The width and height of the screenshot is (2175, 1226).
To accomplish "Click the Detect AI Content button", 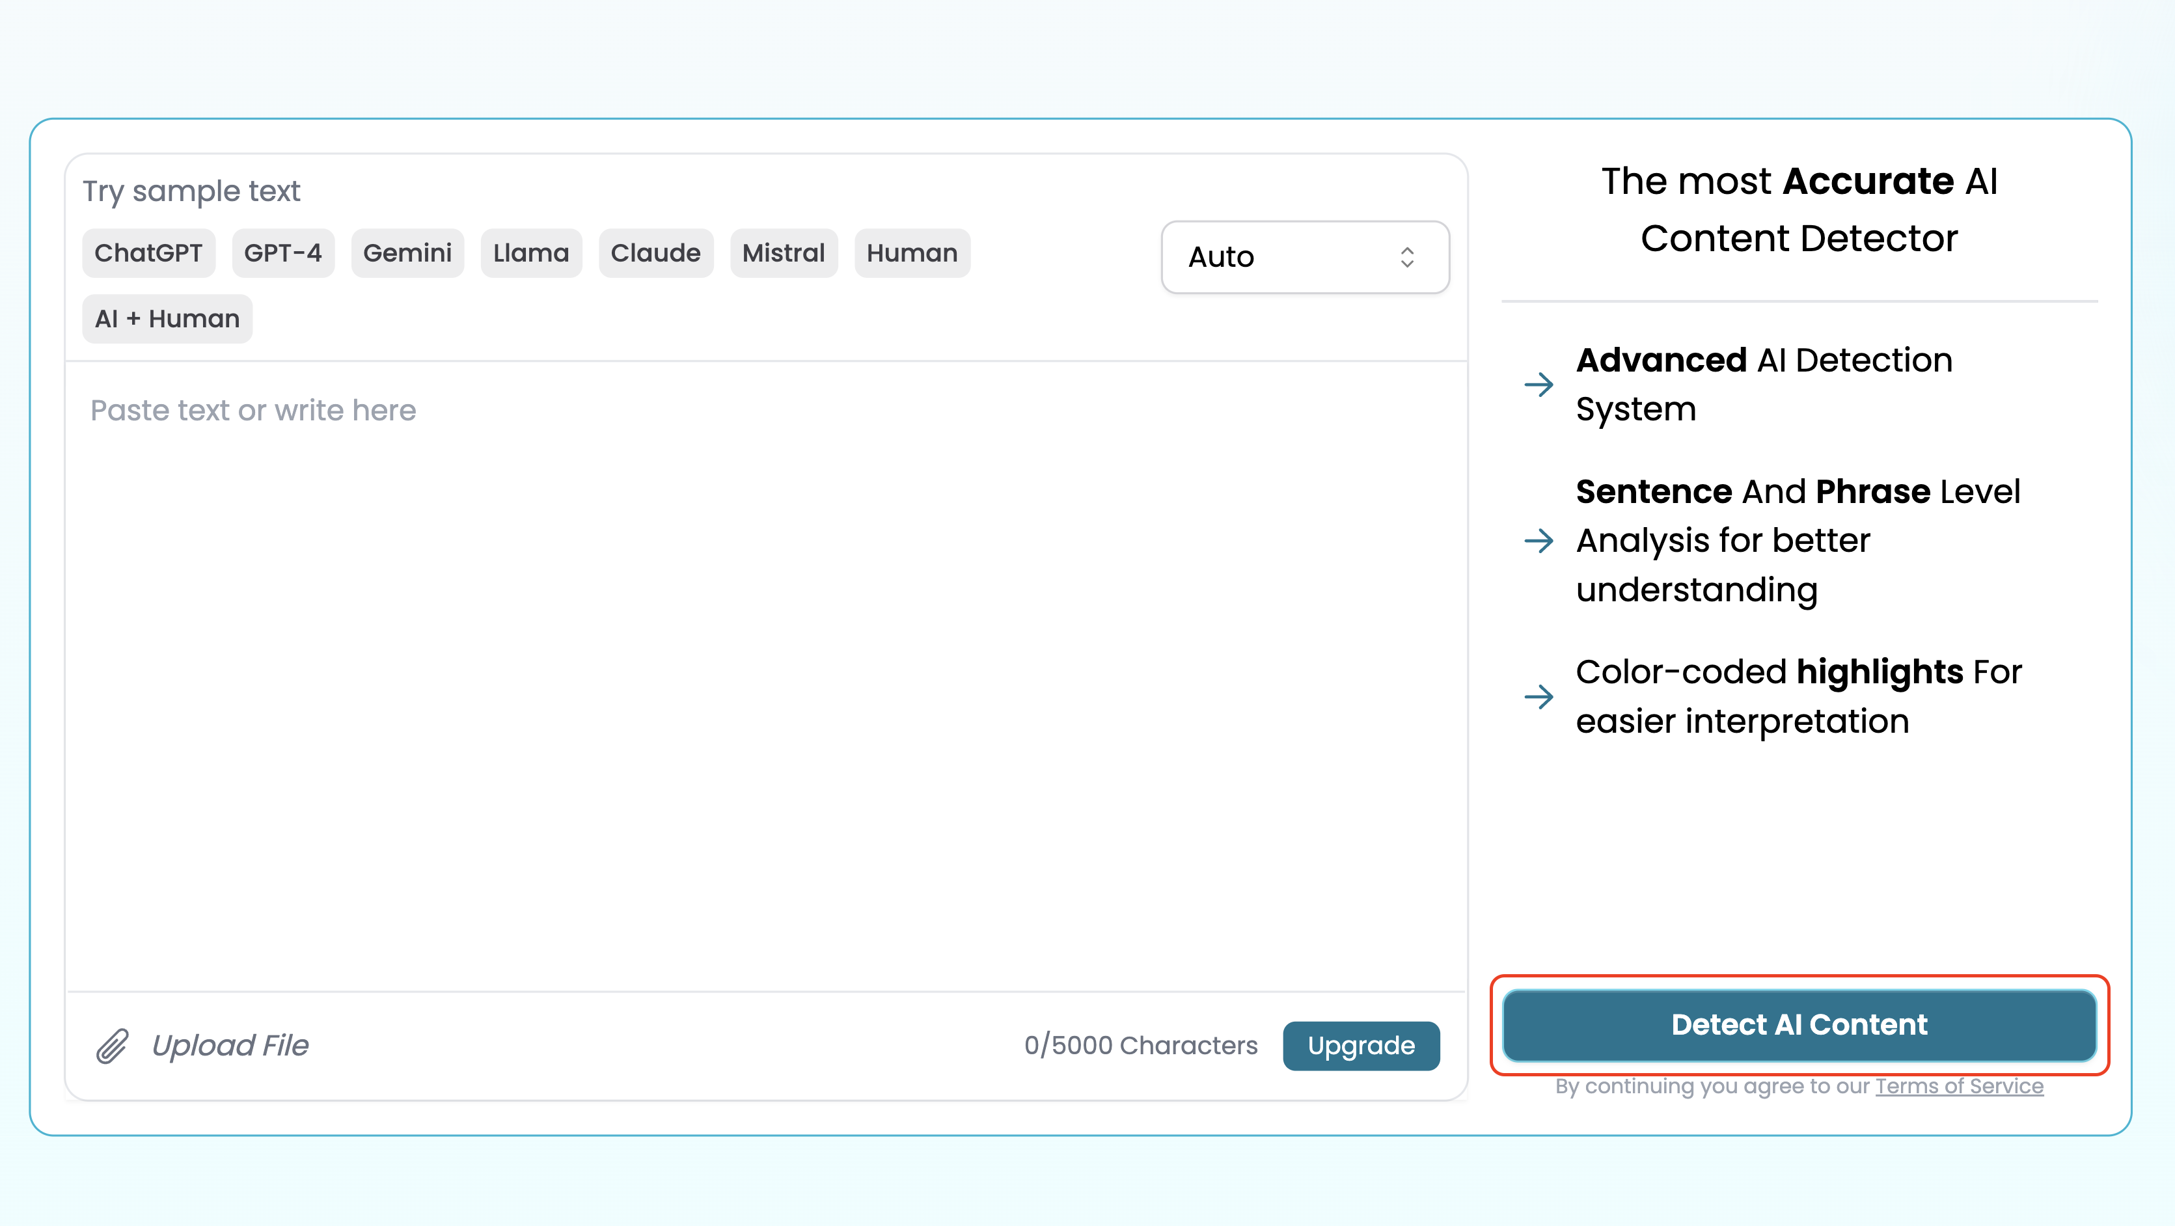I will click(x=1799, y=1024).
